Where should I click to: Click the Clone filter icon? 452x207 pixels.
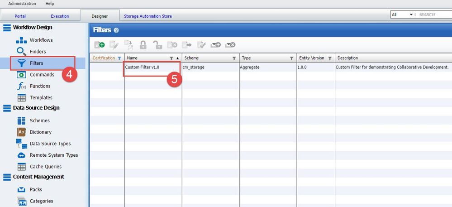(128, 45)
